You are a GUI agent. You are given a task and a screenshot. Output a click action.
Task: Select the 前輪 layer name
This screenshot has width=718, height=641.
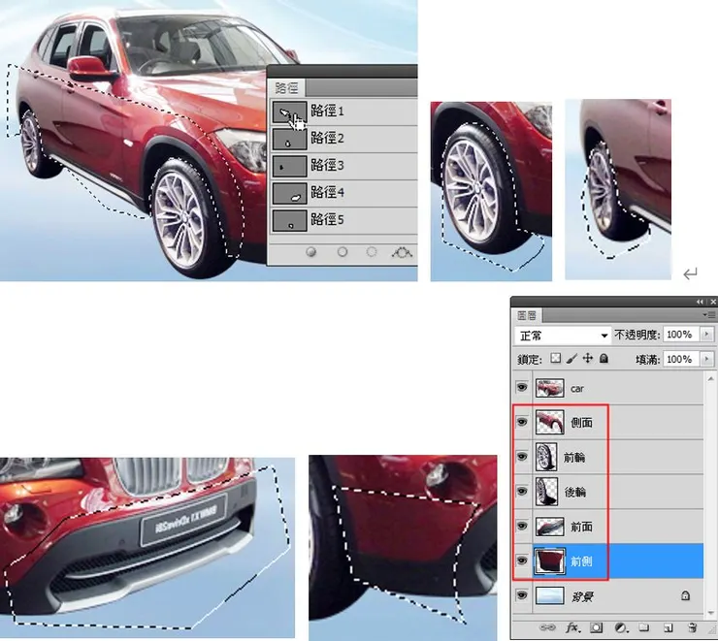[574, 457]
